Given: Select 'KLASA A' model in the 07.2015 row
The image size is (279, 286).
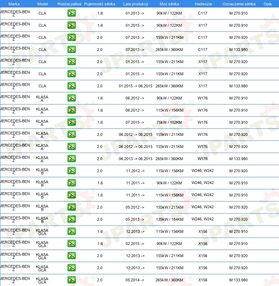Looking at the screenshot, I should coord(42,123).
